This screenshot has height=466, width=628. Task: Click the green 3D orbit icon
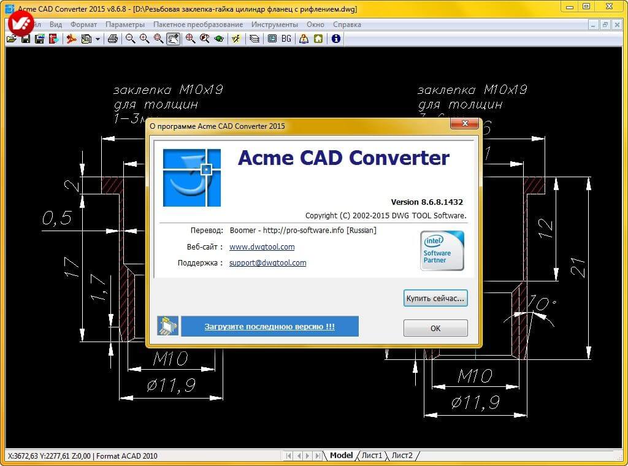(219, 39)
